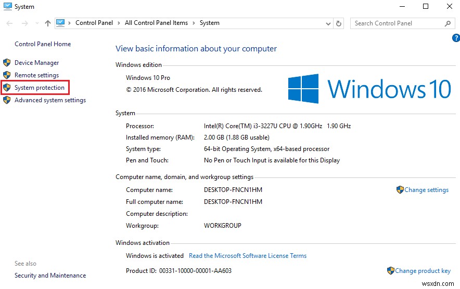Click the System window title icon
460x289 pixels.
(x=8, y=6)
